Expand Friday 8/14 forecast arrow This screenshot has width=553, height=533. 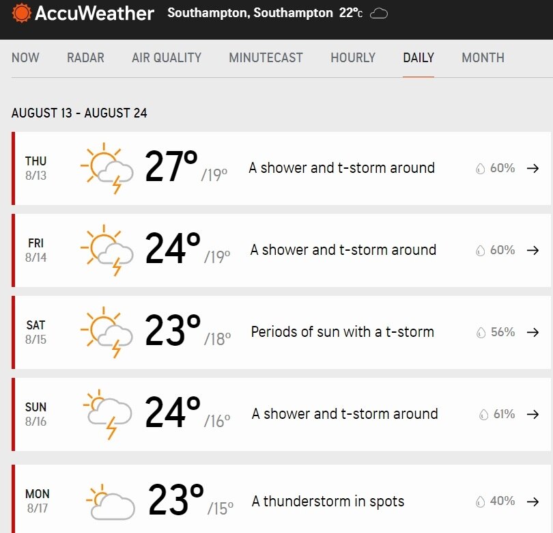pos(533,250)
